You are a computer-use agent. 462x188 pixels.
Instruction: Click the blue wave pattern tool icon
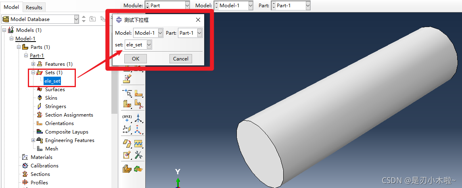point(138,144)
